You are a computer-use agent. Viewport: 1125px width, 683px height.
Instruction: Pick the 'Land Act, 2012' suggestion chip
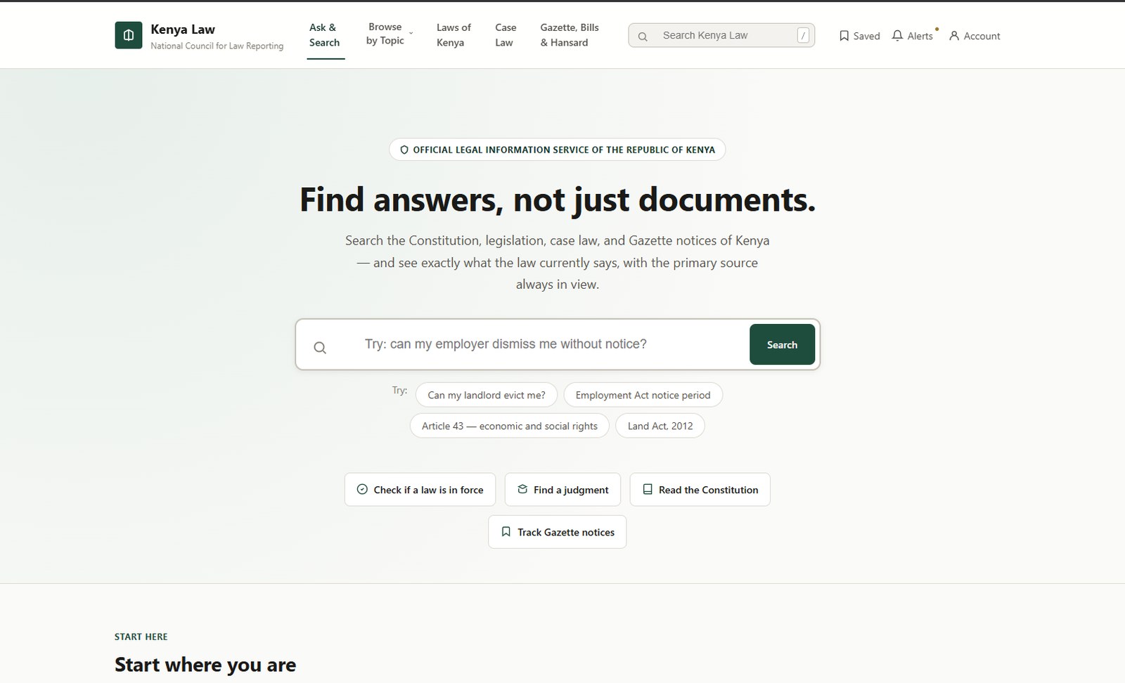660,426
